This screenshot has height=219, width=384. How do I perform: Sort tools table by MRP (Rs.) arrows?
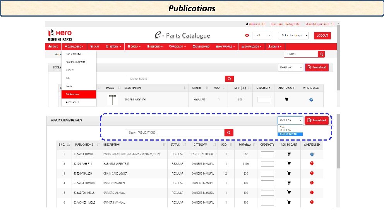pos(250,88)
